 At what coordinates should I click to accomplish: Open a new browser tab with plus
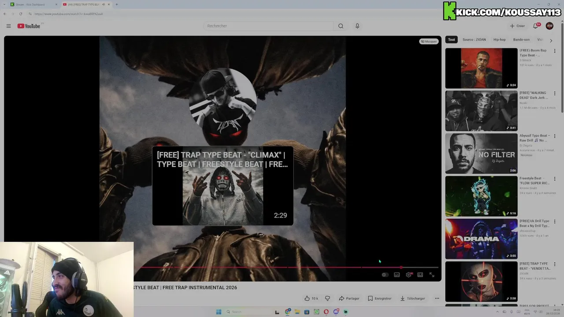(116, 4)
